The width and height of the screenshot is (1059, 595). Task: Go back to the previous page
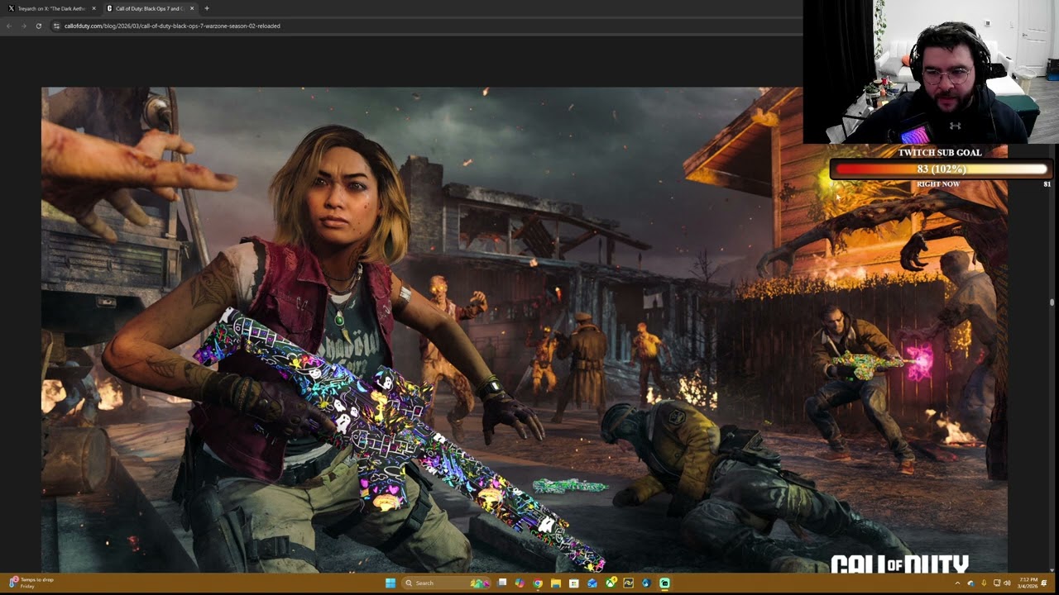click(x=9, y=26)
